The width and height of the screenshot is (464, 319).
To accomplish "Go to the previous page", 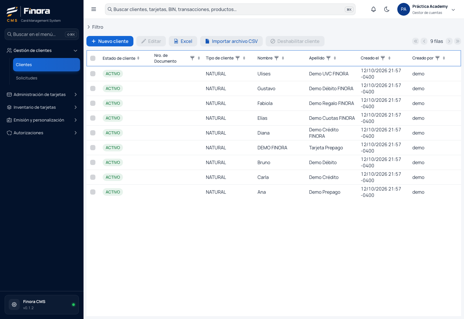I will click(x=424, y=41).
